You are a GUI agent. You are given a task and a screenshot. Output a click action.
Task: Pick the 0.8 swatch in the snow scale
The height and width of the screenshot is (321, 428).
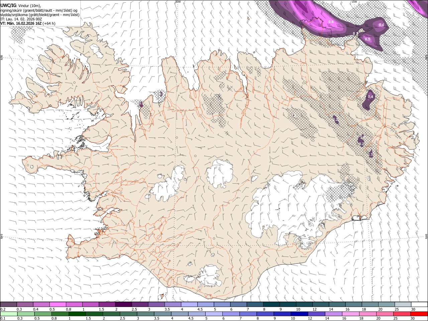pyautogui.click(x=74, y=305)
